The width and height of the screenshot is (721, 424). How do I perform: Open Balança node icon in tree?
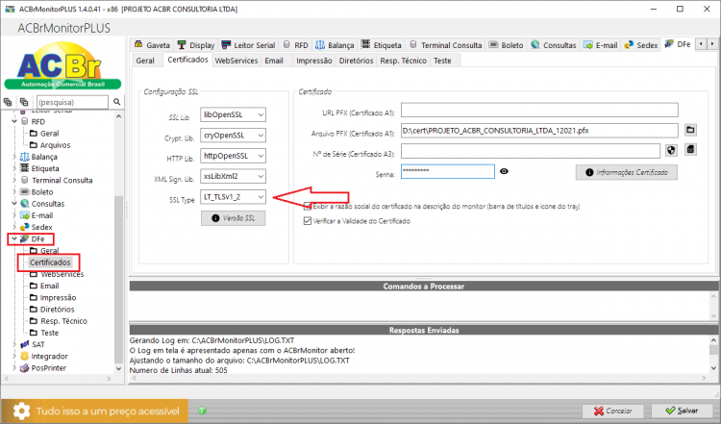[x=24, y=157]
